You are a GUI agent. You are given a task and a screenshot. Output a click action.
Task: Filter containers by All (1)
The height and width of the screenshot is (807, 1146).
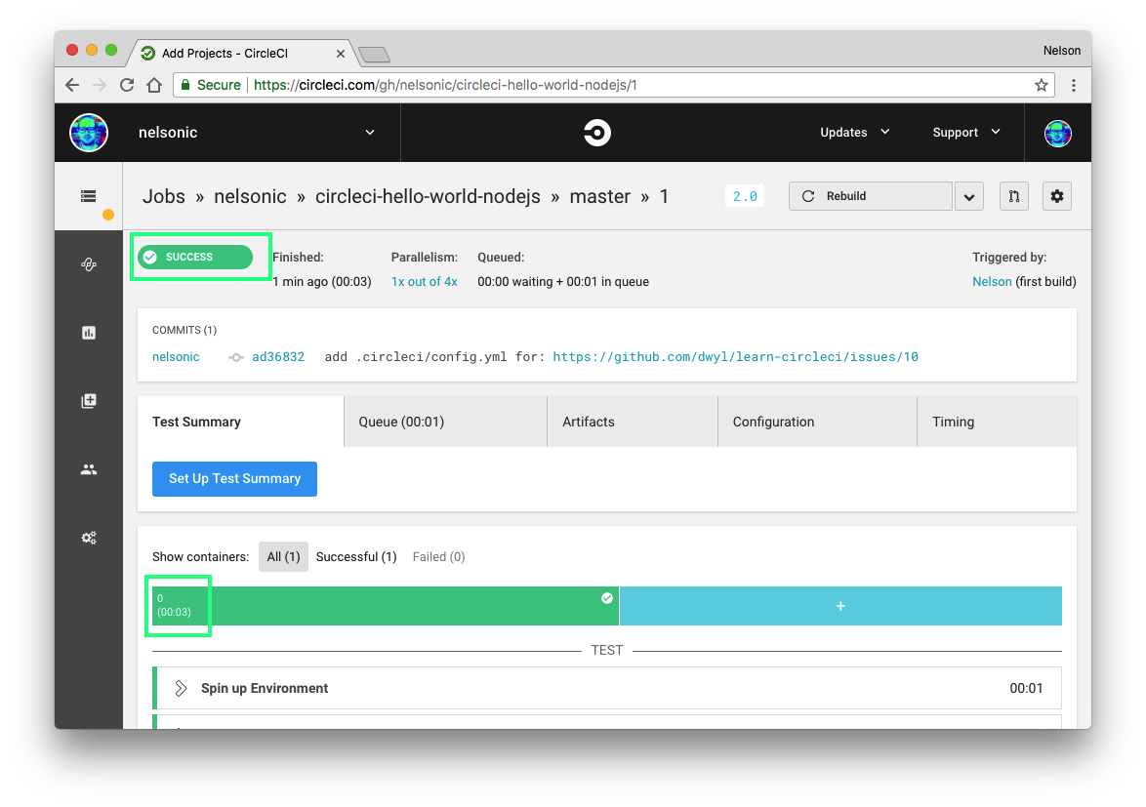(x=283, y=557)
